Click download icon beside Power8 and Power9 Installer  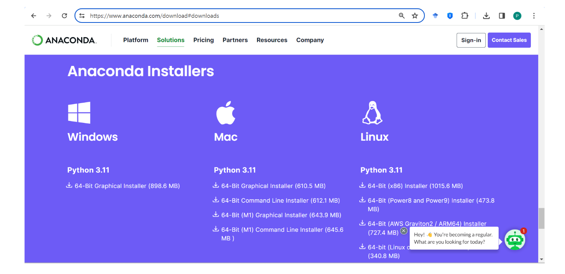point(362,200)
